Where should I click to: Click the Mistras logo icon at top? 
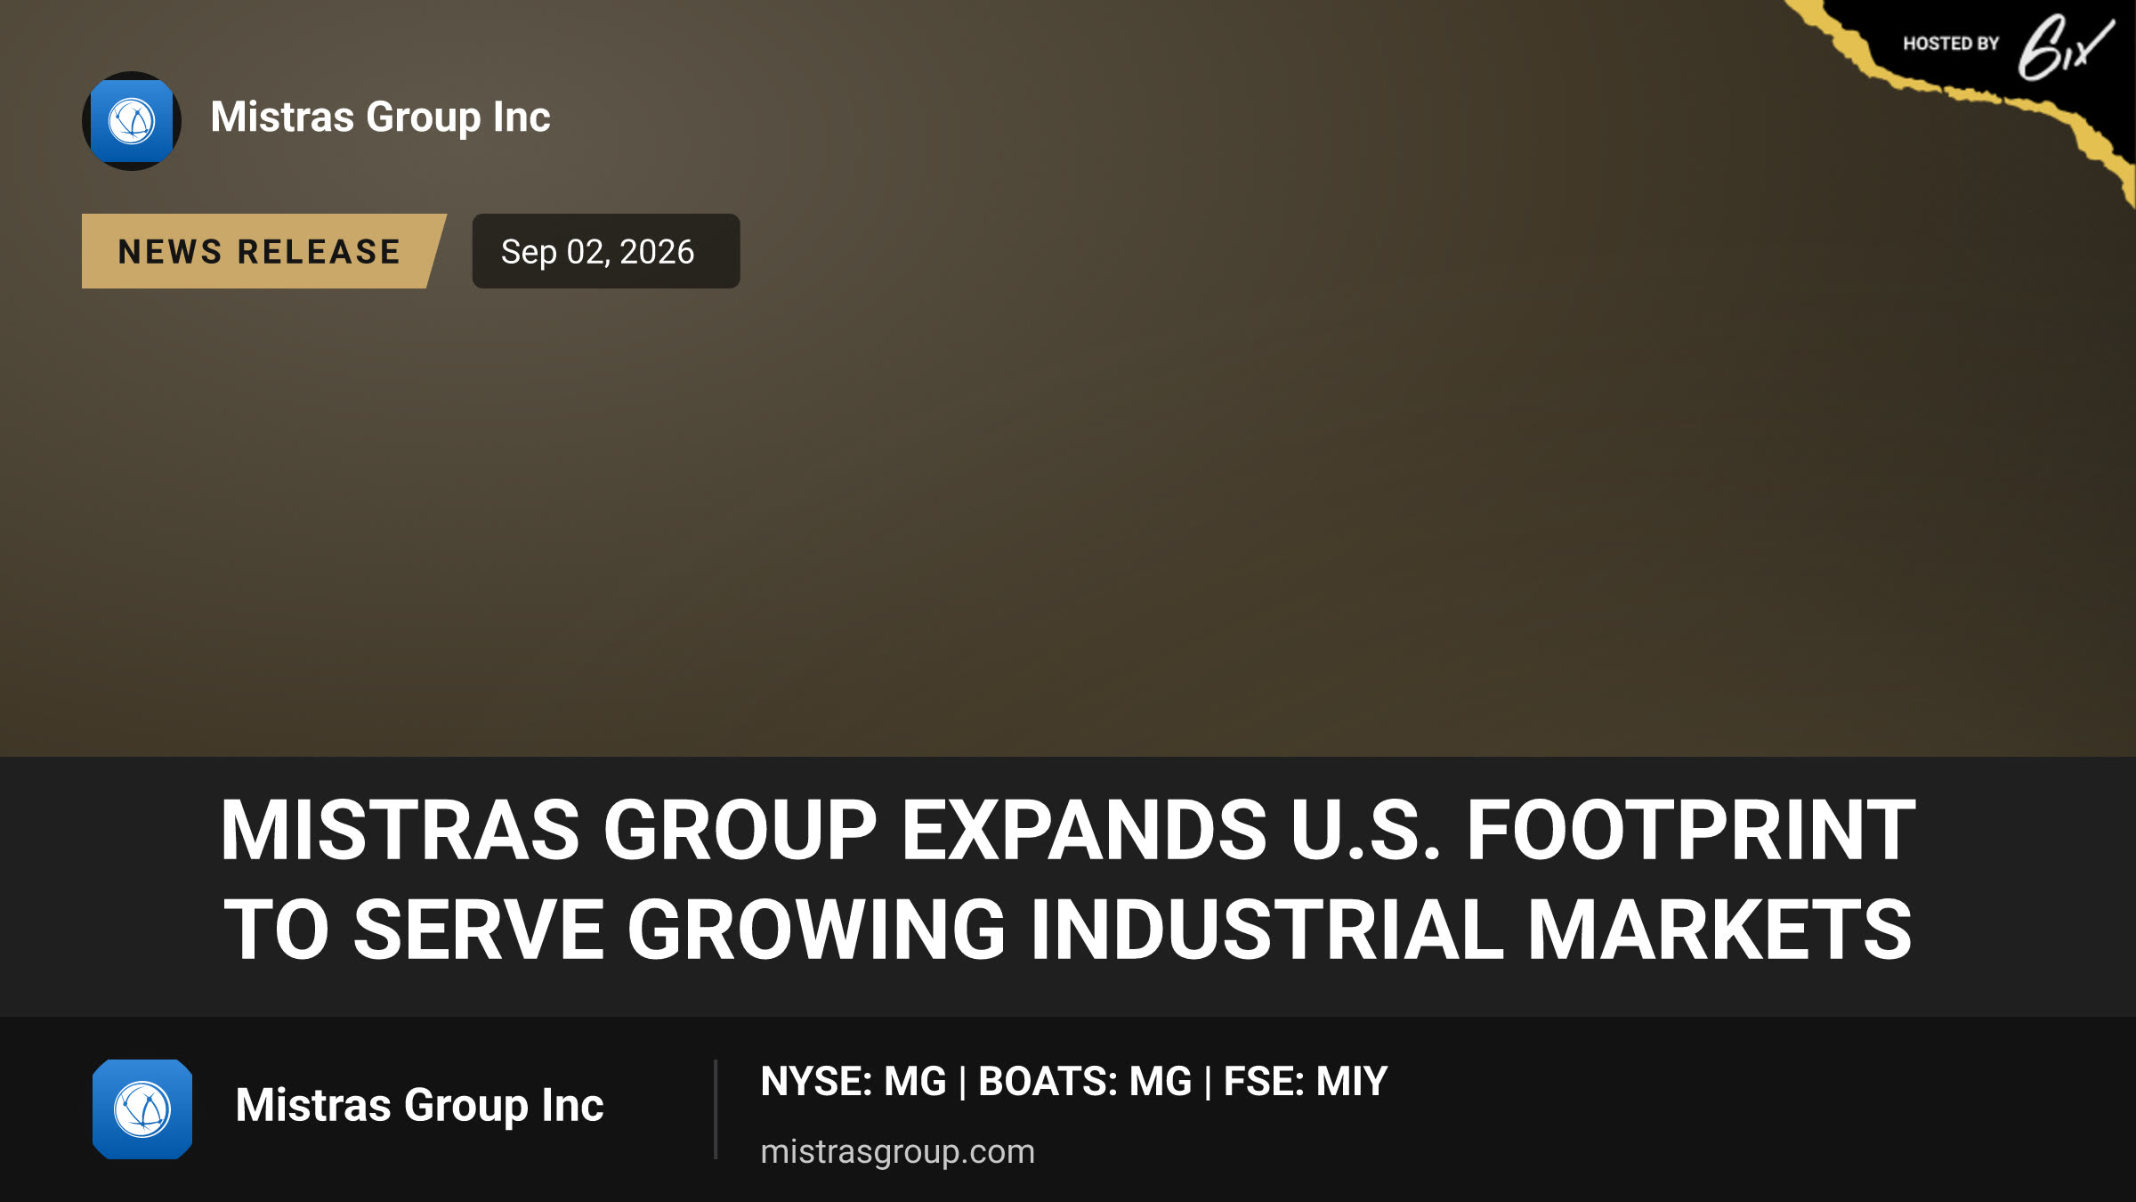click(x=132, y=121)
